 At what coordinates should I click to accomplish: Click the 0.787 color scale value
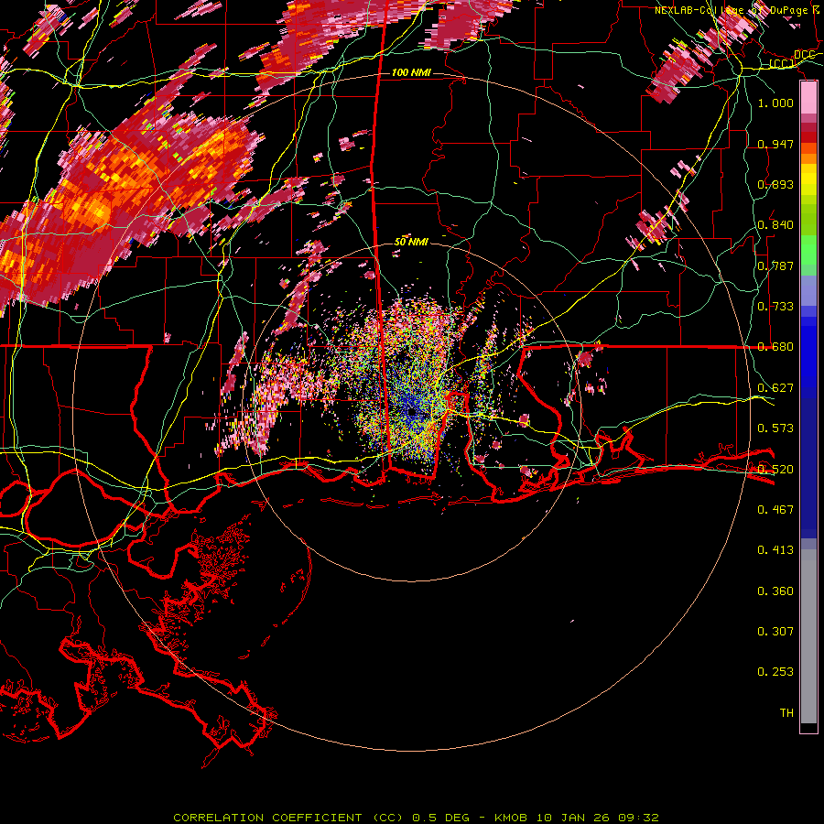pyautogui.click(x=775, y=266)
